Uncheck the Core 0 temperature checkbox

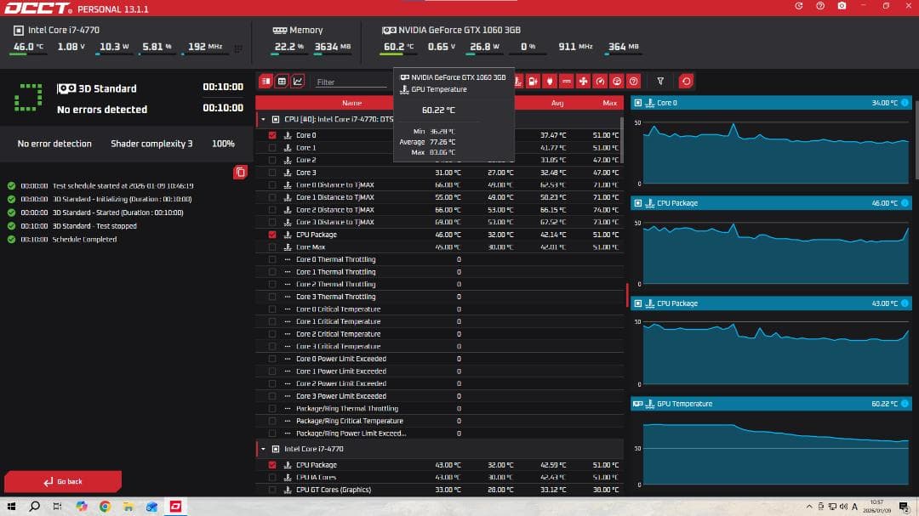coord(272,135)
